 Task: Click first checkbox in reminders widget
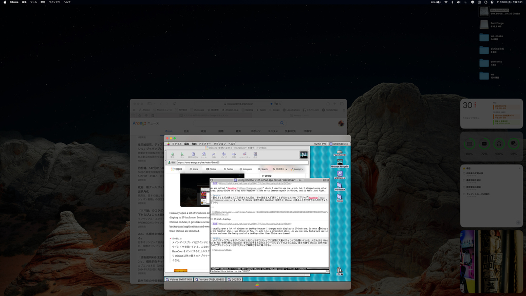464,174
